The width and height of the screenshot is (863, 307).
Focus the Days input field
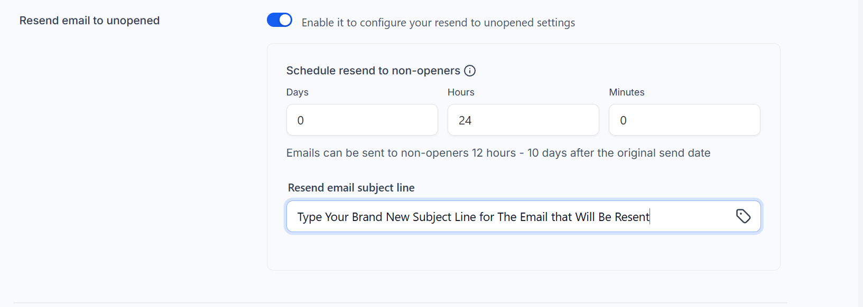(362, 120)
